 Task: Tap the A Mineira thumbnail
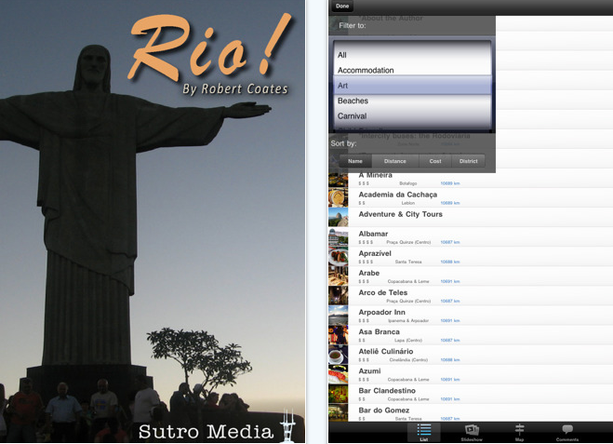tap(339, 180)
